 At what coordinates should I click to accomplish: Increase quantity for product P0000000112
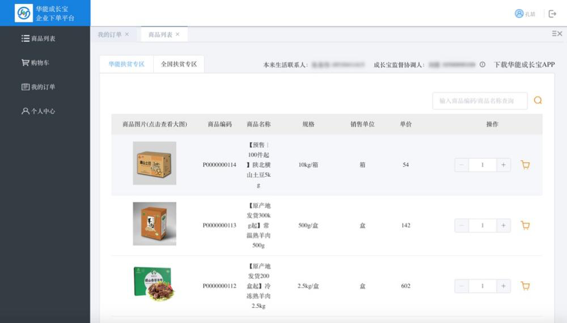pos(503,286)
